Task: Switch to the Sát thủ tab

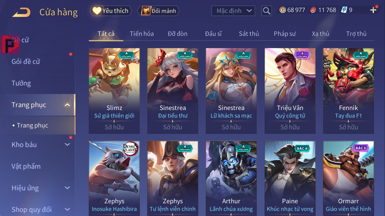Action: 249,34
